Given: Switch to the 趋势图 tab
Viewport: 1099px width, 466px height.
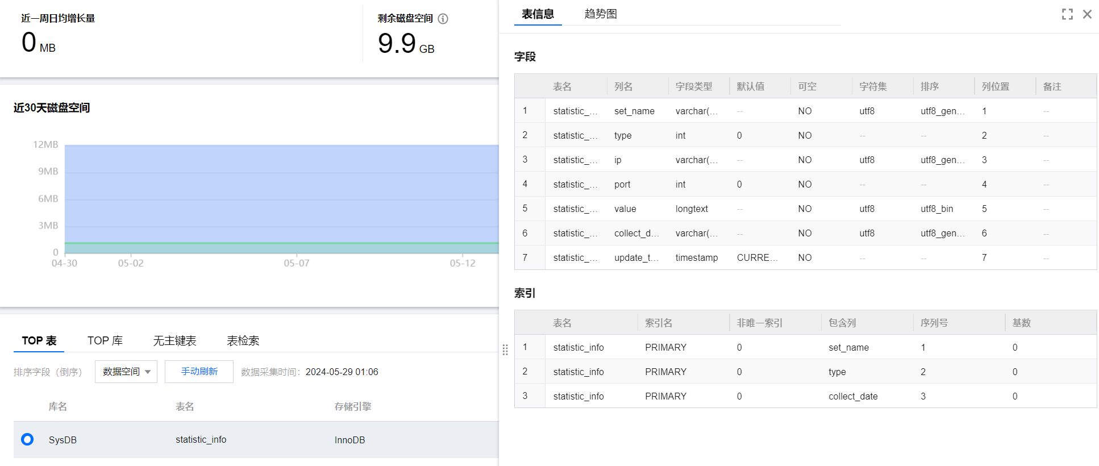Looking at the screenshot, I should coord(600,14).
